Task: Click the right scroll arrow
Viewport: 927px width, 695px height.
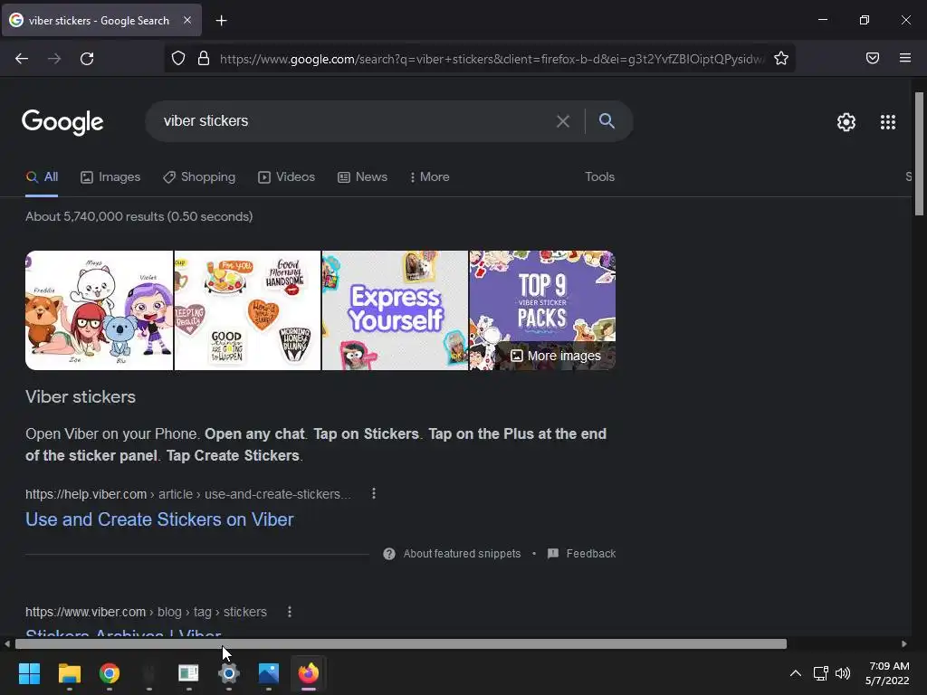Action: [904, 643]
